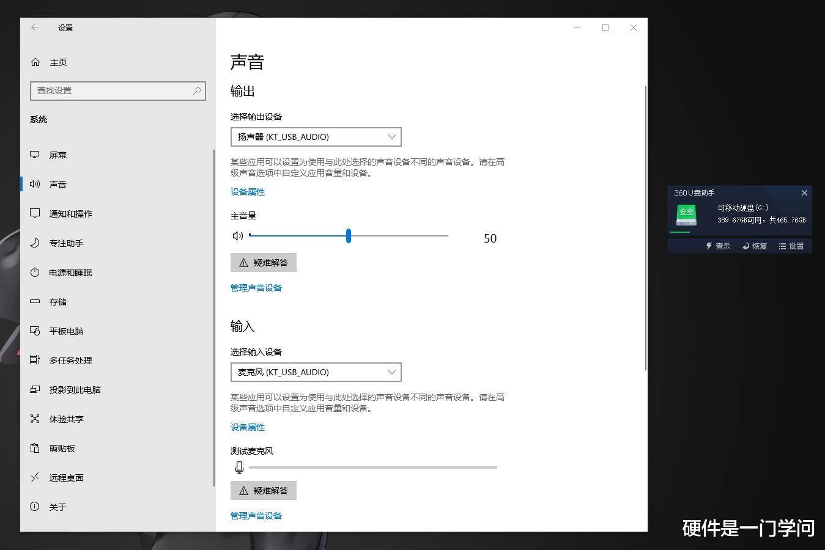The height and width of the screenshot is (550, 825).
Task: Open the 主页 home icon
Action: pyautogui.click(x=35, y=62)
